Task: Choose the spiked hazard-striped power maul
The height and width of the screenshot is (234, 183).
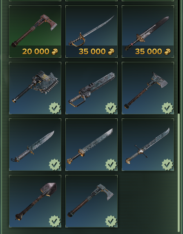Action: click(x=35, y=88)
